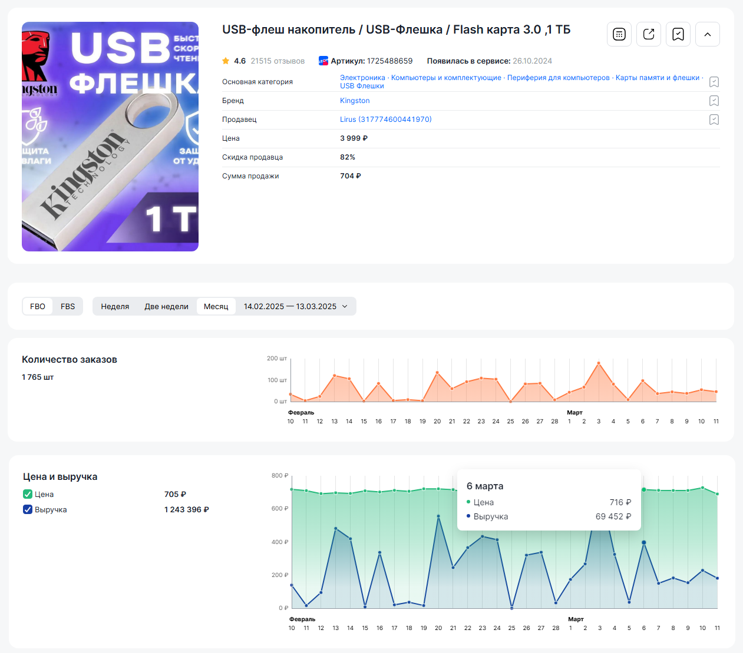Image resolution: width=743 pixels, height=653 pixels.
Task: Uncheck the Цена checkbox
Action: 28,494
